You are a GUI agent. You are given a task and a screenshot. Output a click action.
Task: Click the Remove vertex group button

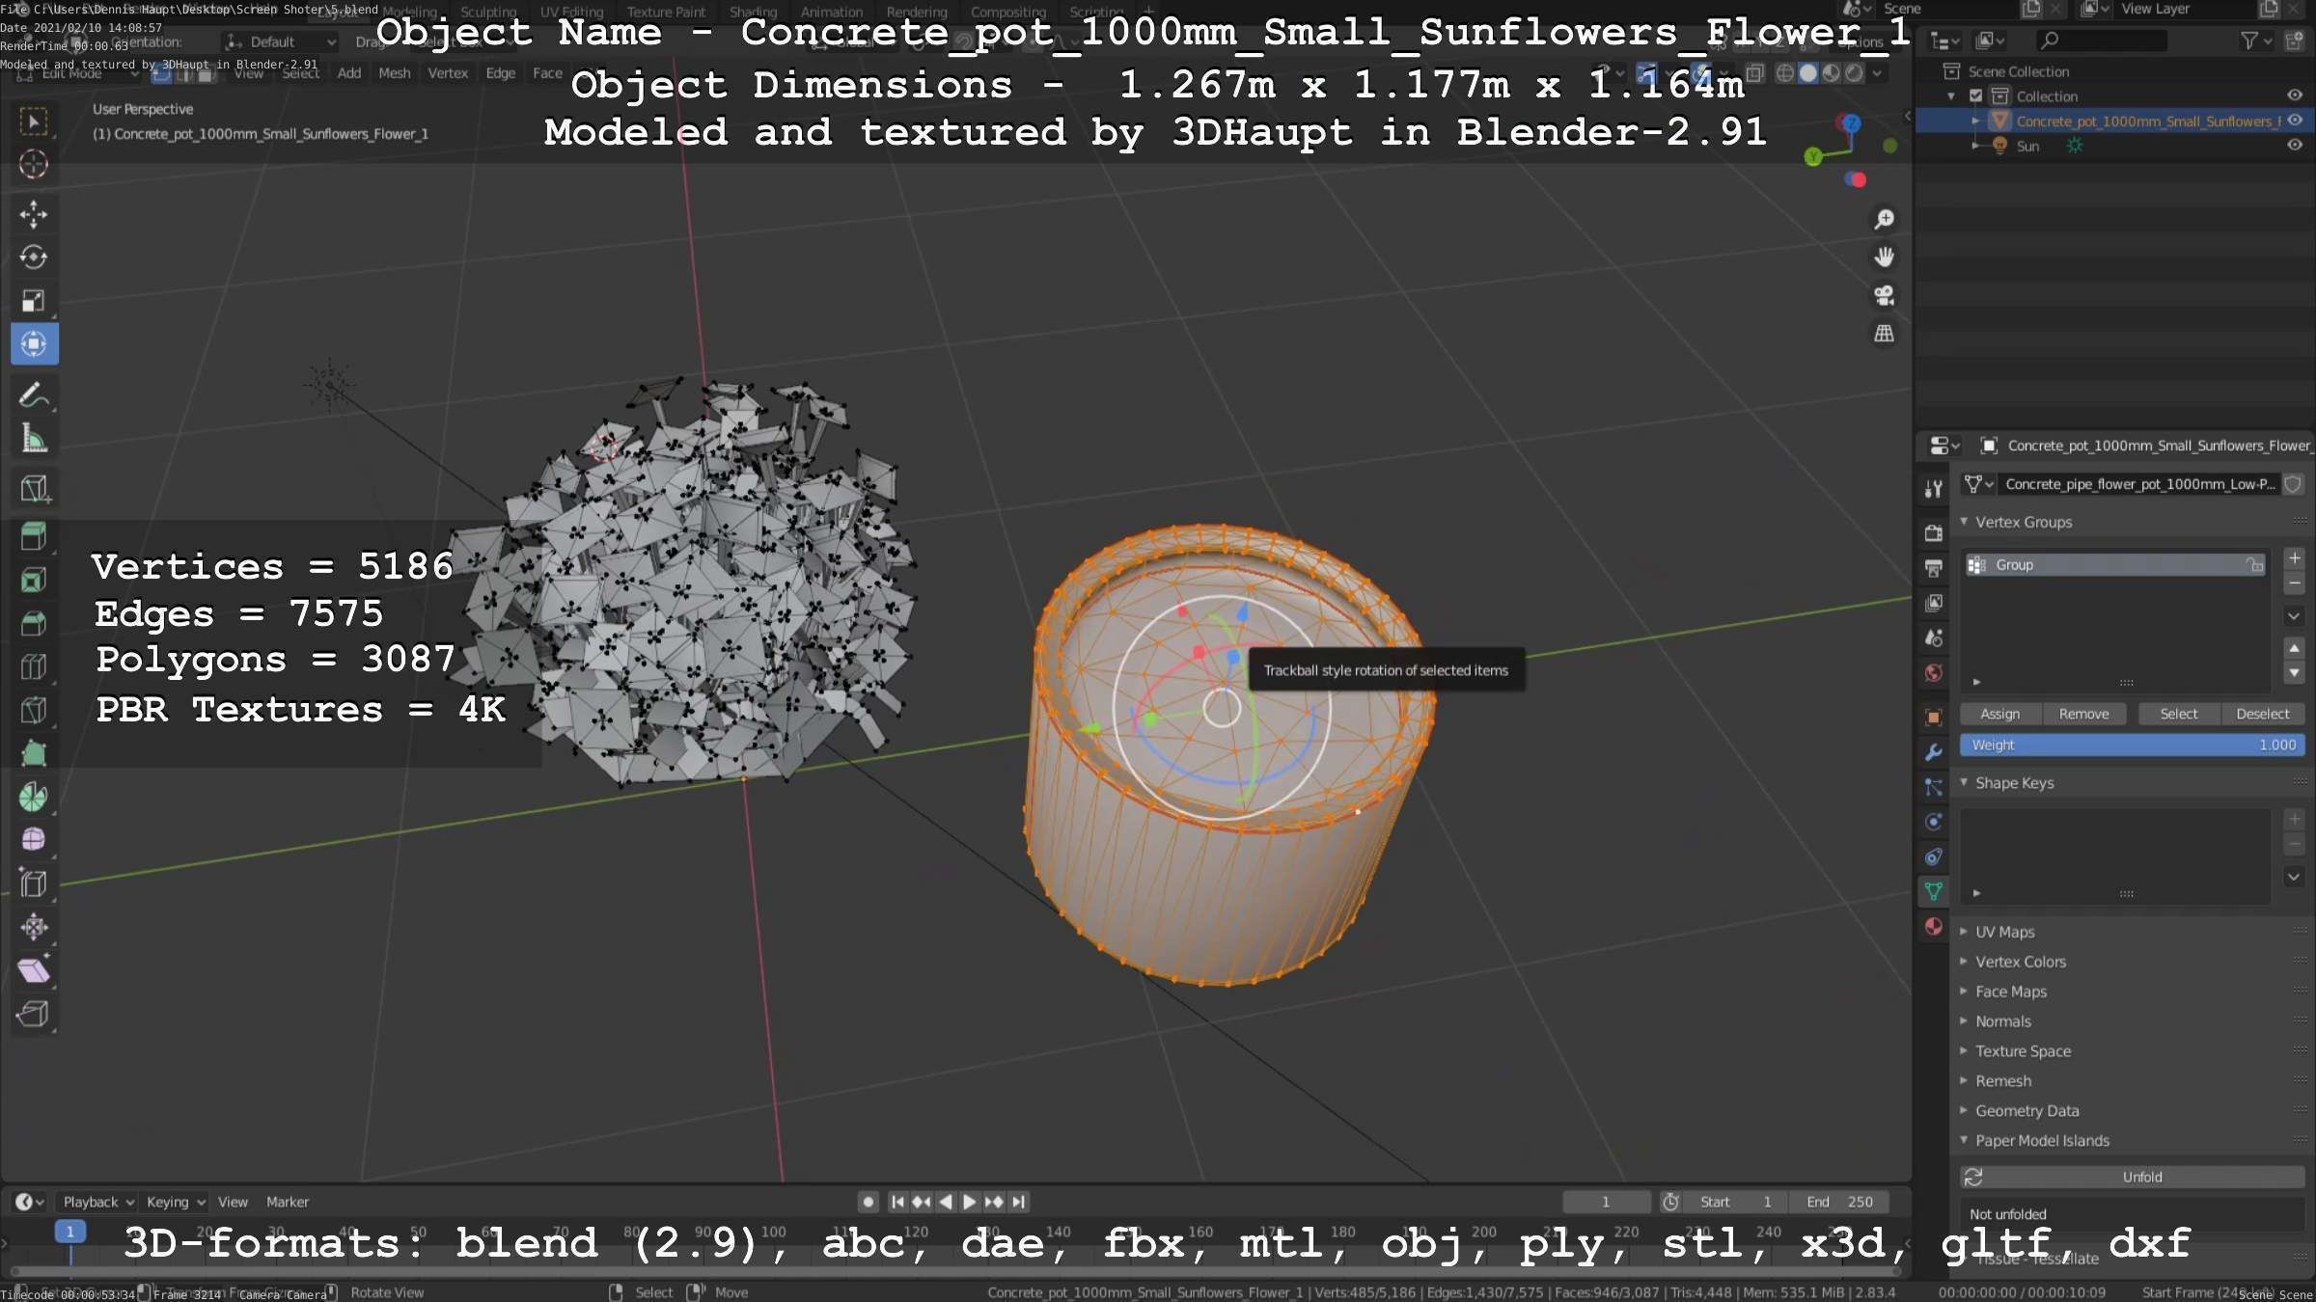click(2083, 714)
